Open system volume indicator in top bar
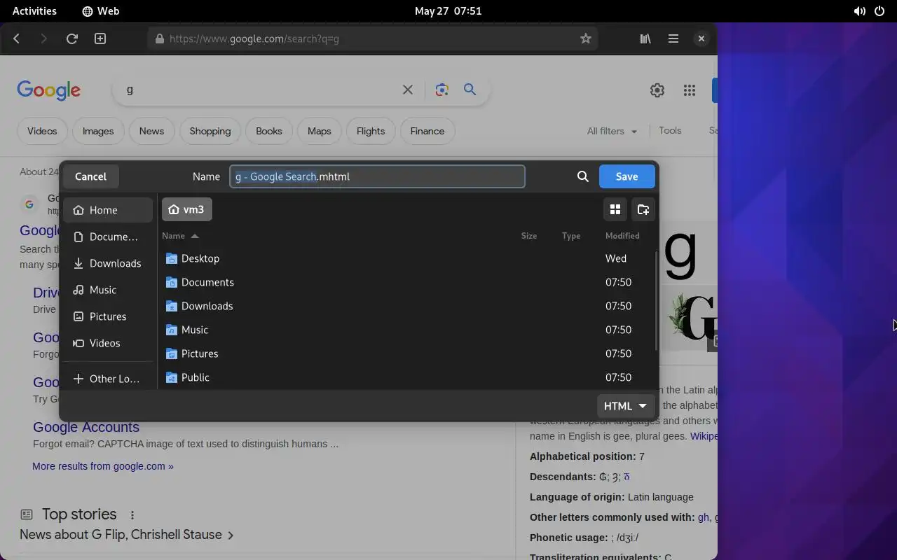This screenshot has width=897, height=560. (x=859, y=11)
